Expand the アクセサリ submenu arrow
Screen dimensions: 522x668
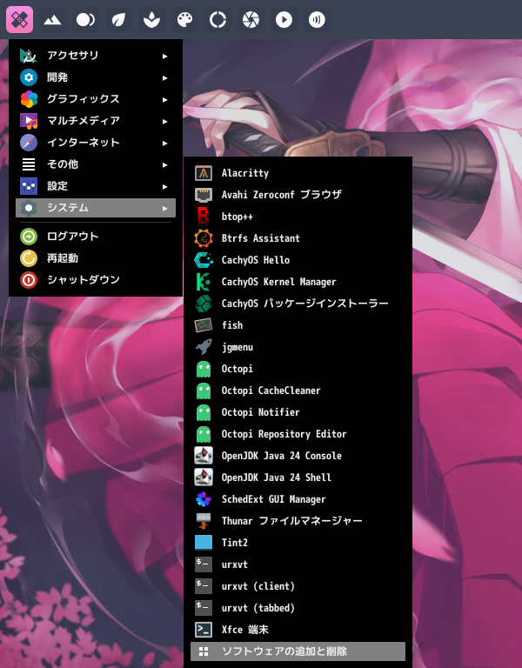pyautogui.click(x=165, y=56)
